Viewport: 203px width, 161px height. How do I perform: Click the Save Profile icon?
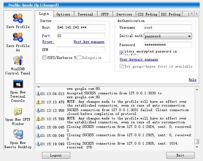coord(18,18)
